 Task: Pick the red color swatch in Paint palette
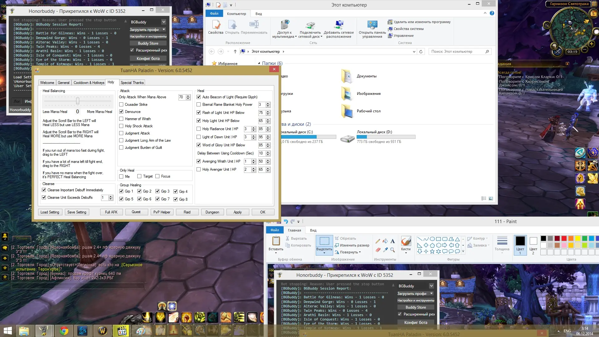[564, 238]
